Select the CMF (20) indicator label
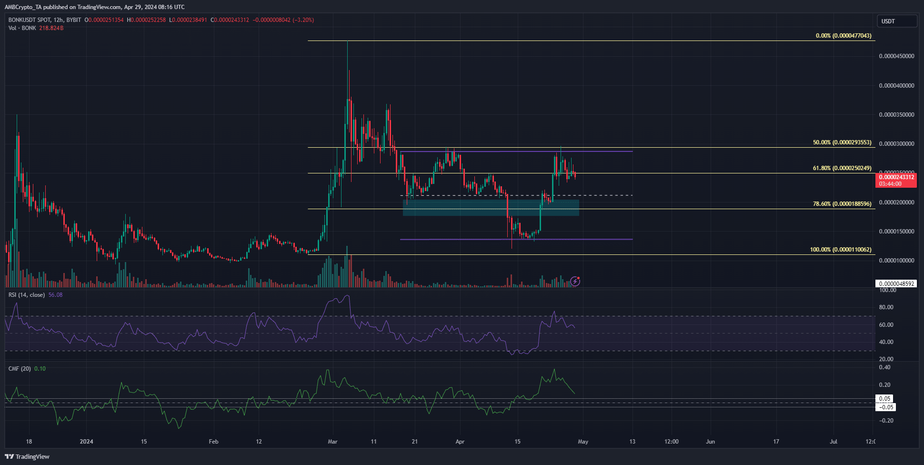 pos(20,369)
